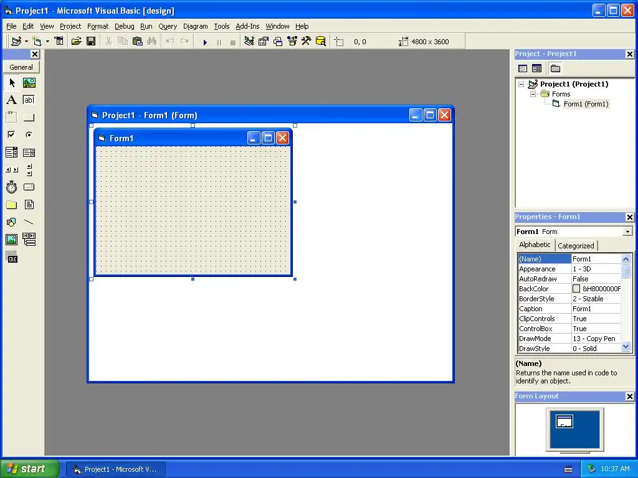Select the Image control tool
This screenshot has height=478, width=638.
12,240
